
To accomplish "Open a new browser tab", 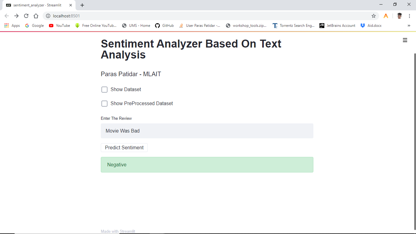I will 82,5.
